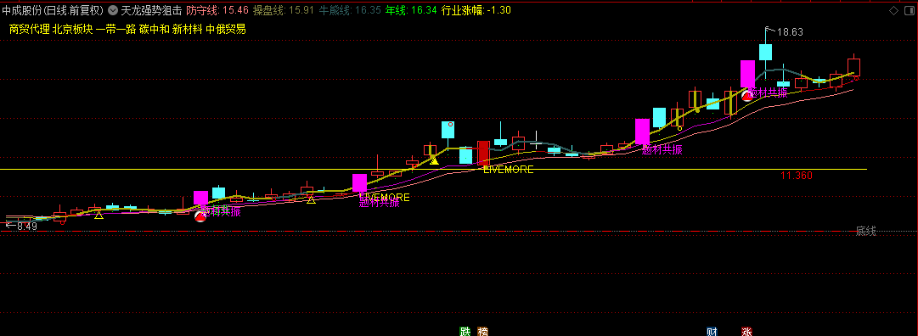
Task: Click the red 11.360 price level label
Action: [x=797, y=175]
